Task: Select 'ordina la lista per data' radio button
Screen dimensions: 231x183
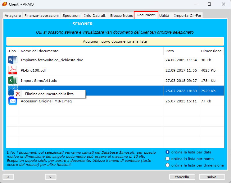Action: coord(168,152)
